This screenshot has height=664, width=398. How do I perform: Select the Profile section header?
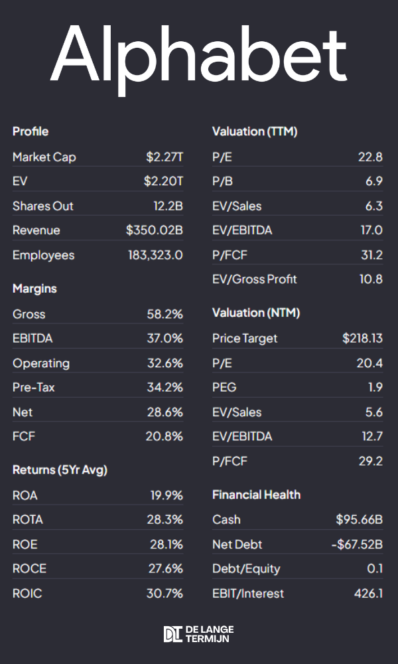31,131
